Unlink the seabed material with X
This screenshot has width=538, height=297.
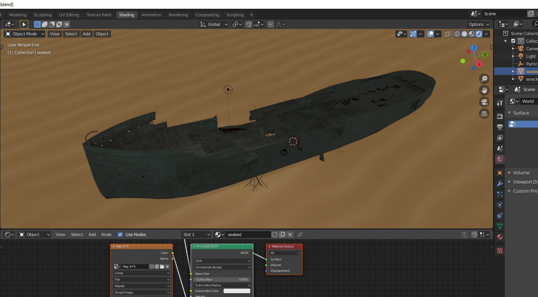click(x=290, y=235)
